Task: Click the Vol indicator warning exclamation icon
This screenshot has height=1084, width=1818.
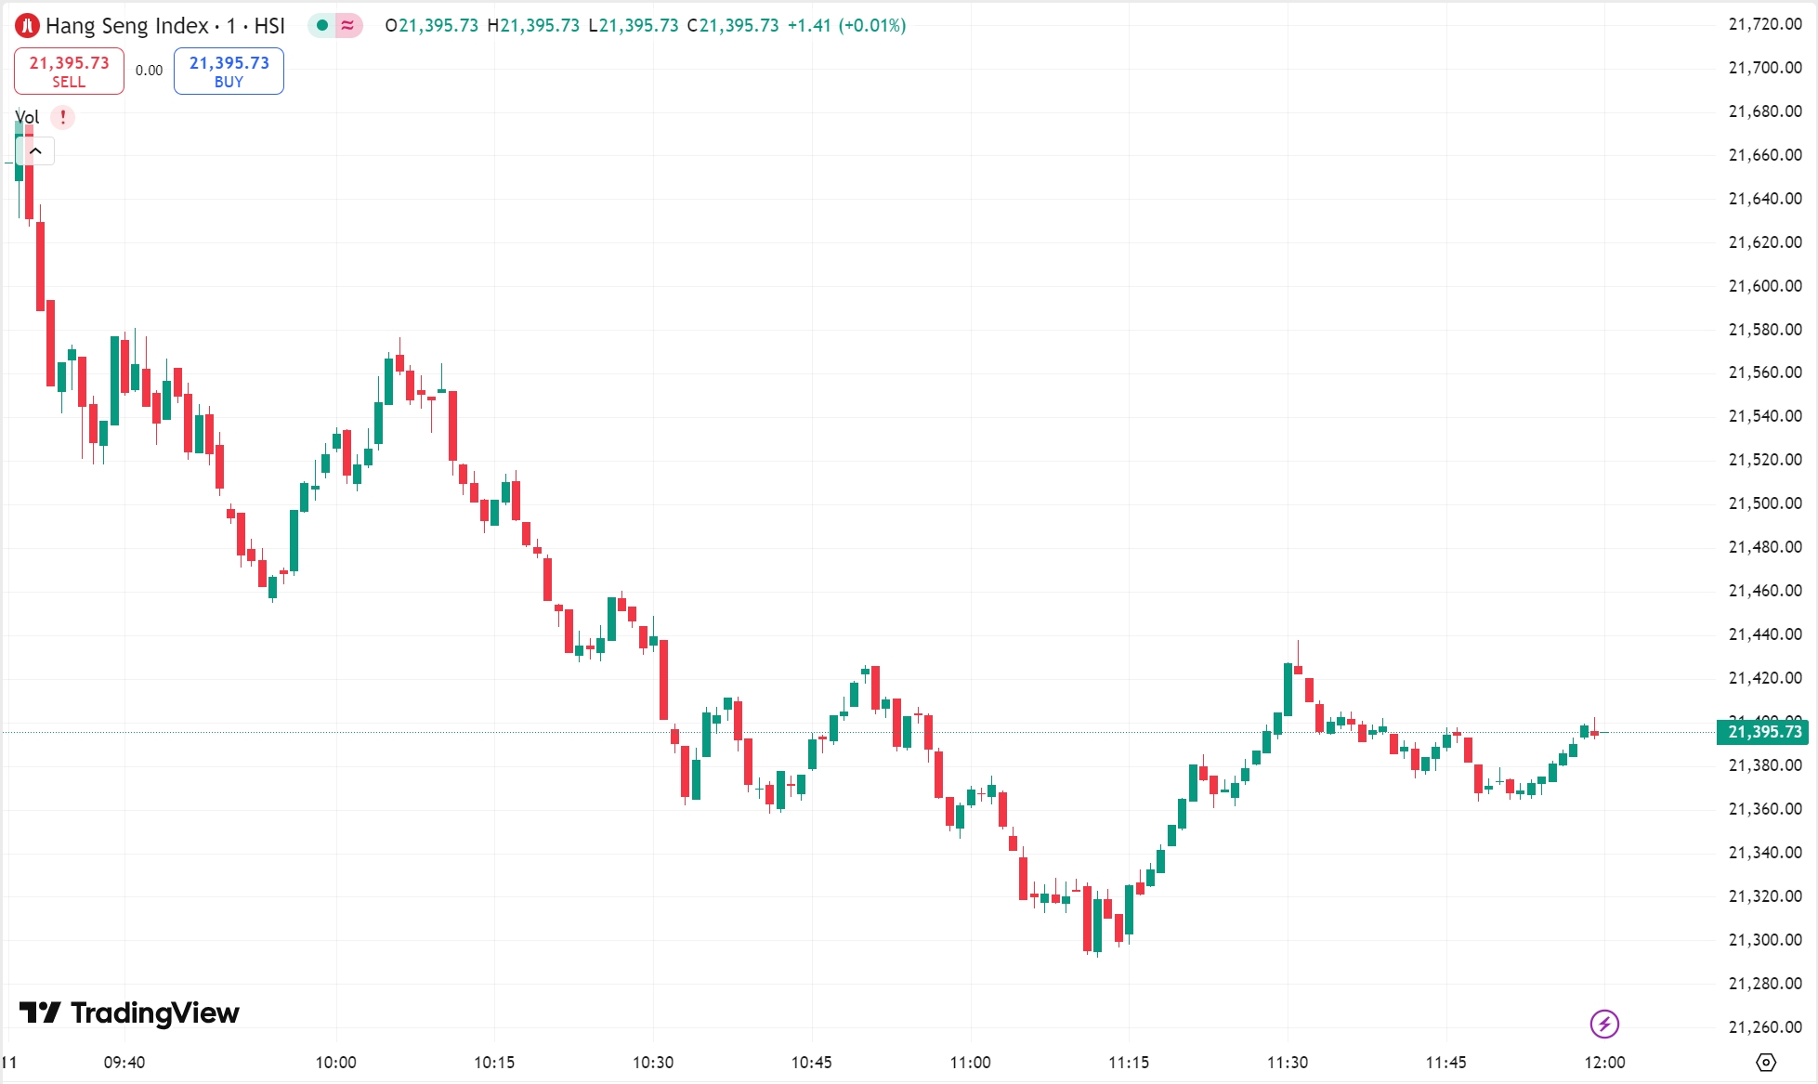Action: (63, 117)
